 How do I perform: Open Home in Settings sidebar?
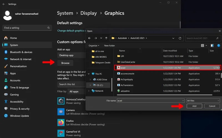point(27,38)
